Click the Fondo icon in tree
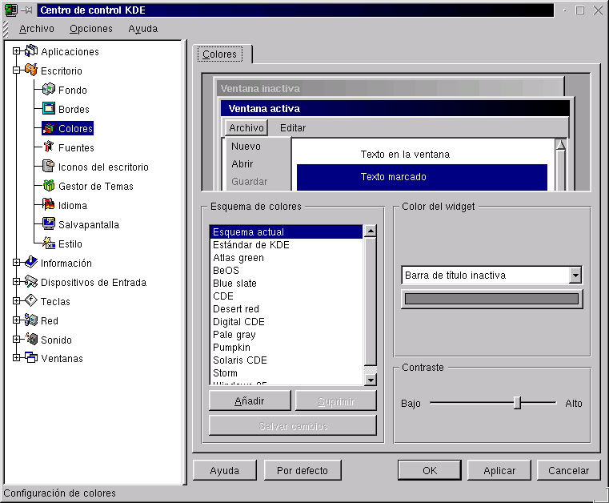 48,90
